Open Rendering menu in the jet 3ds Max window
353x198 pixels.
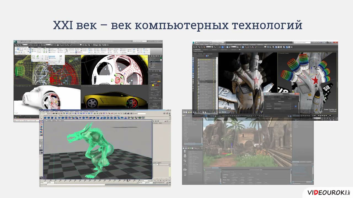pyautogui.click(x=245, y=45)
